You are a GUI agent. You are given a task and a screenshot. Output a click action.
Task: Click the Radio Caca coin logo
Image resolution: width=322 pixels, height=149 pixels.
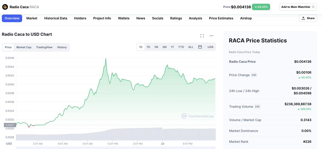click(5, 7)
